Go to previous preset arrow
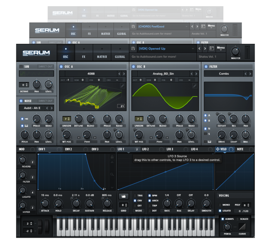This screenshot has width=271, height=252. tap(199, 48)
